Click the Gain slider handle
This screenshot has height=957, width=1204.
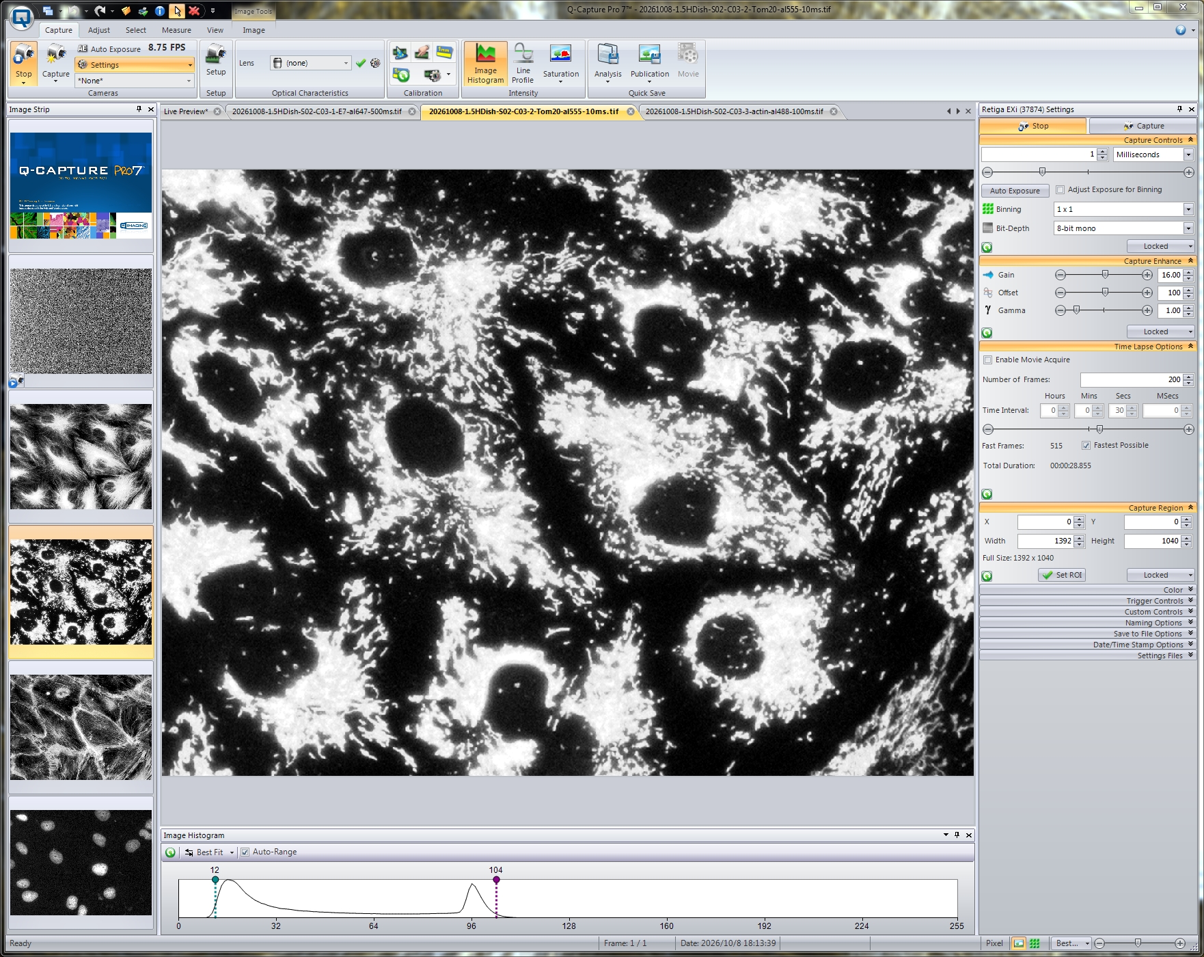point(1105,274)
